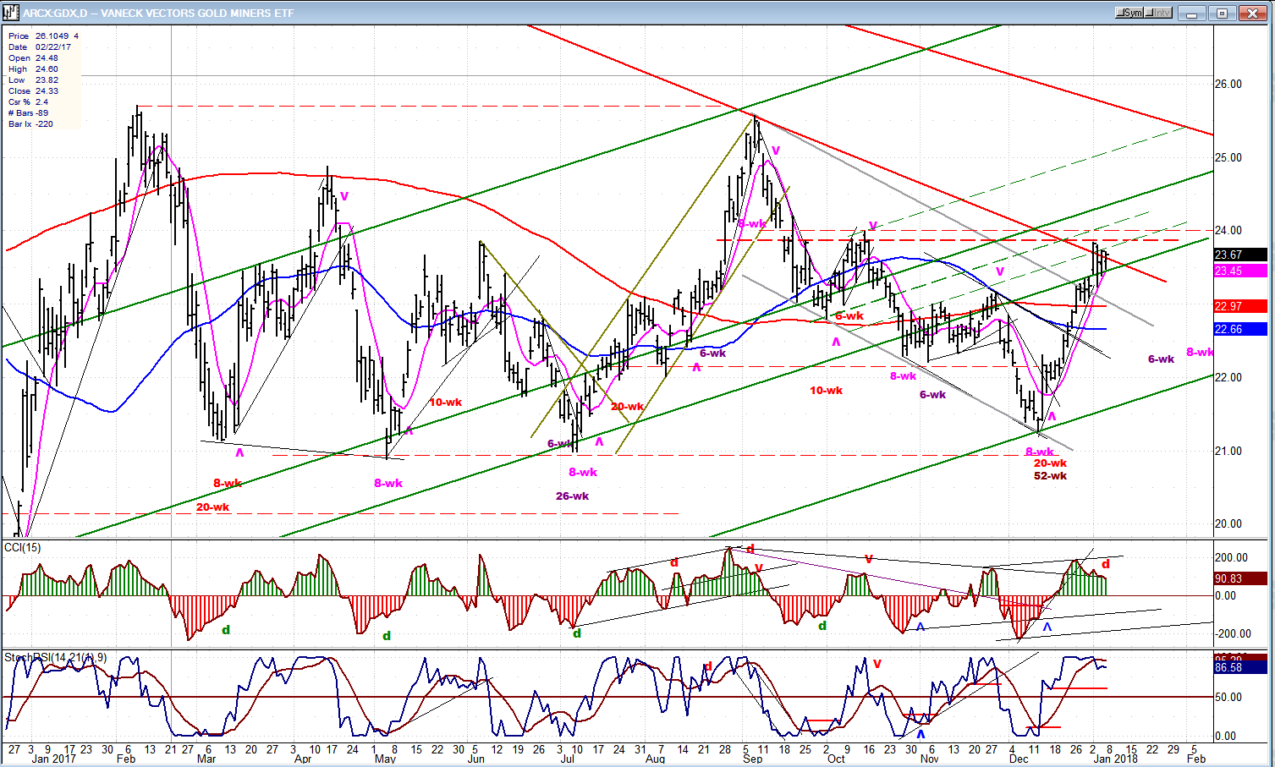This screenshot has width=1275, height=767.
Task: Select the StochRSI indicator label
Action: 55,657
